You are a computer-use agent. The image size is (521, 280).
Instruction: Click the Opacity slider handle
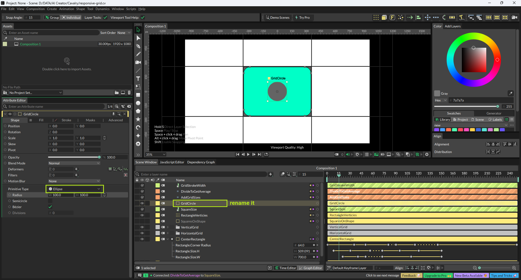[x=99, y=157]
